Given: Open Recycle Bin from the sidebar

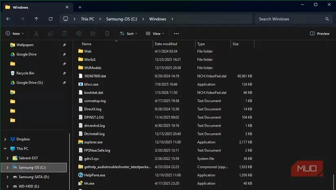Looking at the screenshot, I should coord(25,73).
